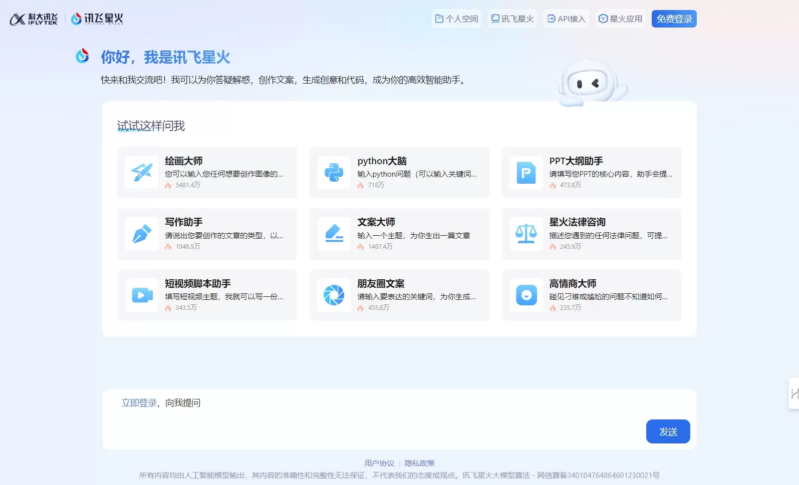Click the 文案大师 pencil-edit icon
This screenshot has width=799, height=485.
point(334,234)
